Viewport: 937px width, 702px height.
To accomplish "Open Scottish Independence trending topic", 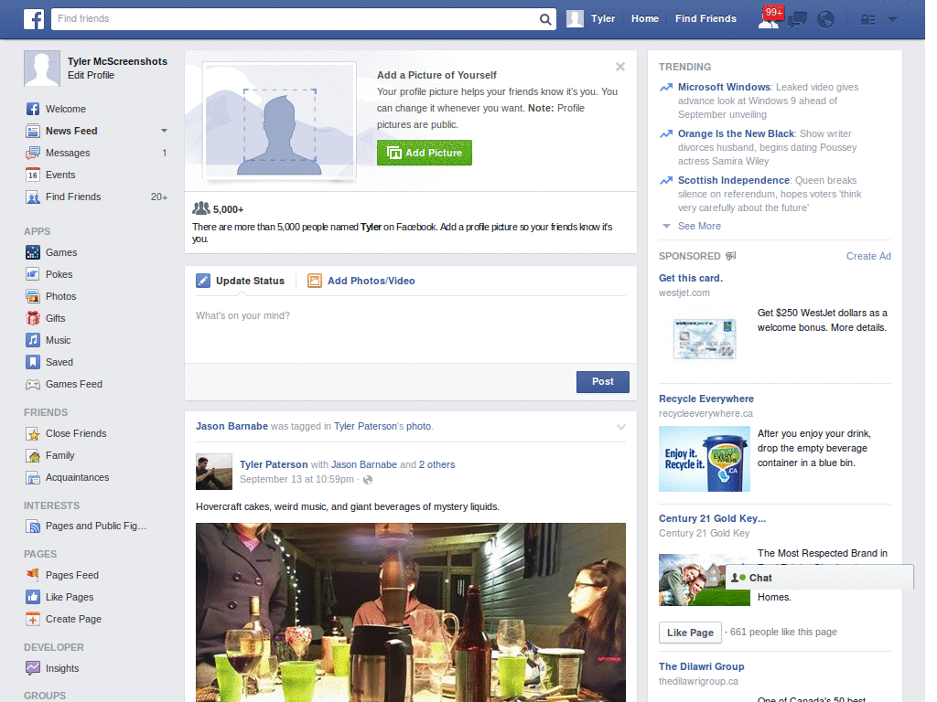I will [x=733, y=180].
